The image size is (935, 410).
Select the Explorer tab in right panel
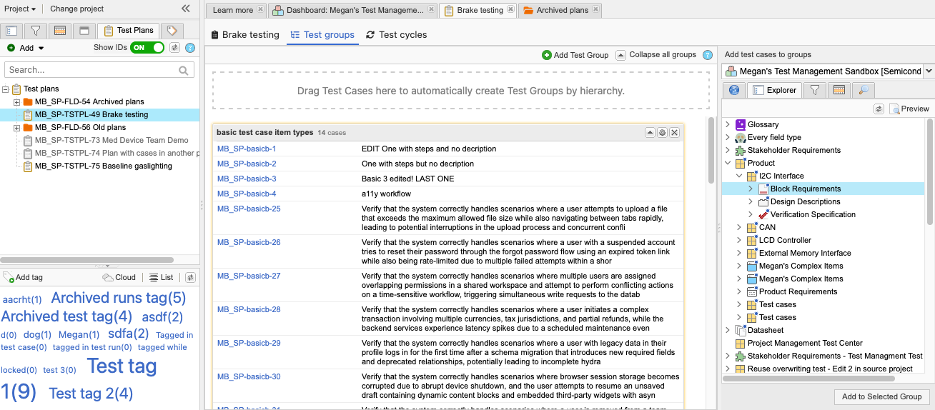tap(774, 90)
